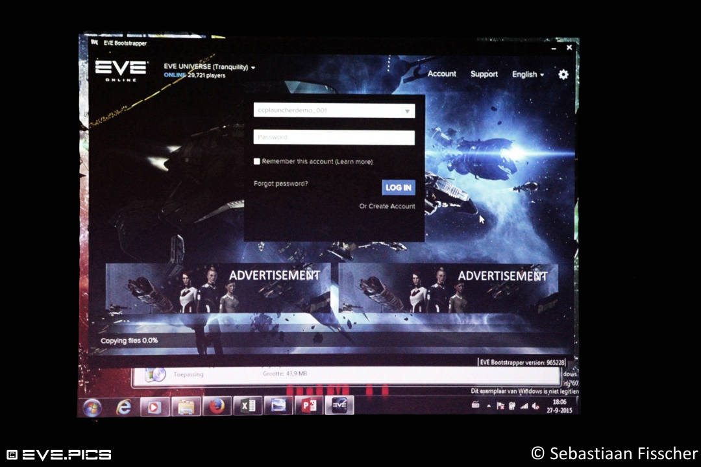Click the EVE Online logo
This screenshot has width=701, height=467.
(x=121, y=70)
